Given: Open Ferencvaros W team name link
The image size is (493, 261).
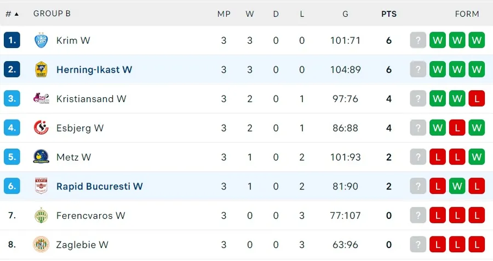Looking at the screenshot, I should coord(90,216).
